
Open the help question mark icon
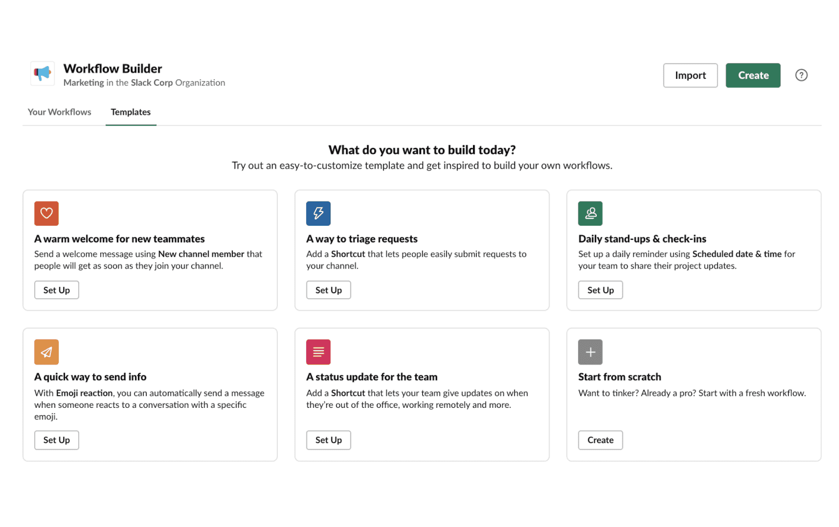(801, 75)
